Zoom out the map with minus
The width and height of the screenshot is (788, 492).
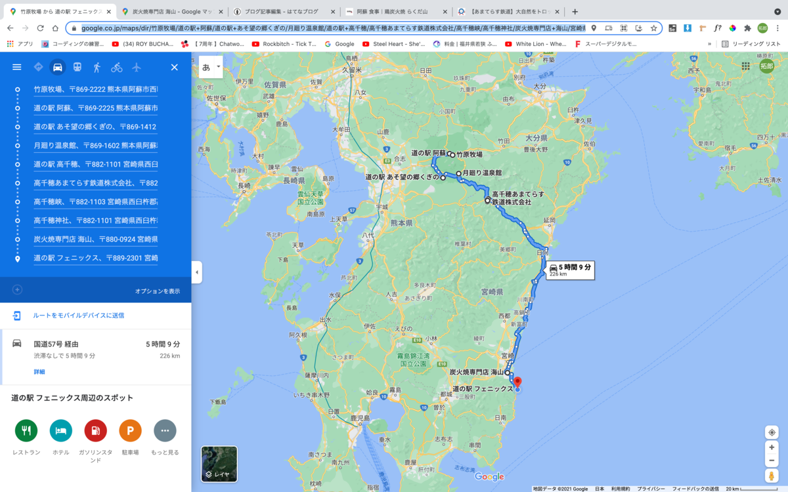[772, 461]
